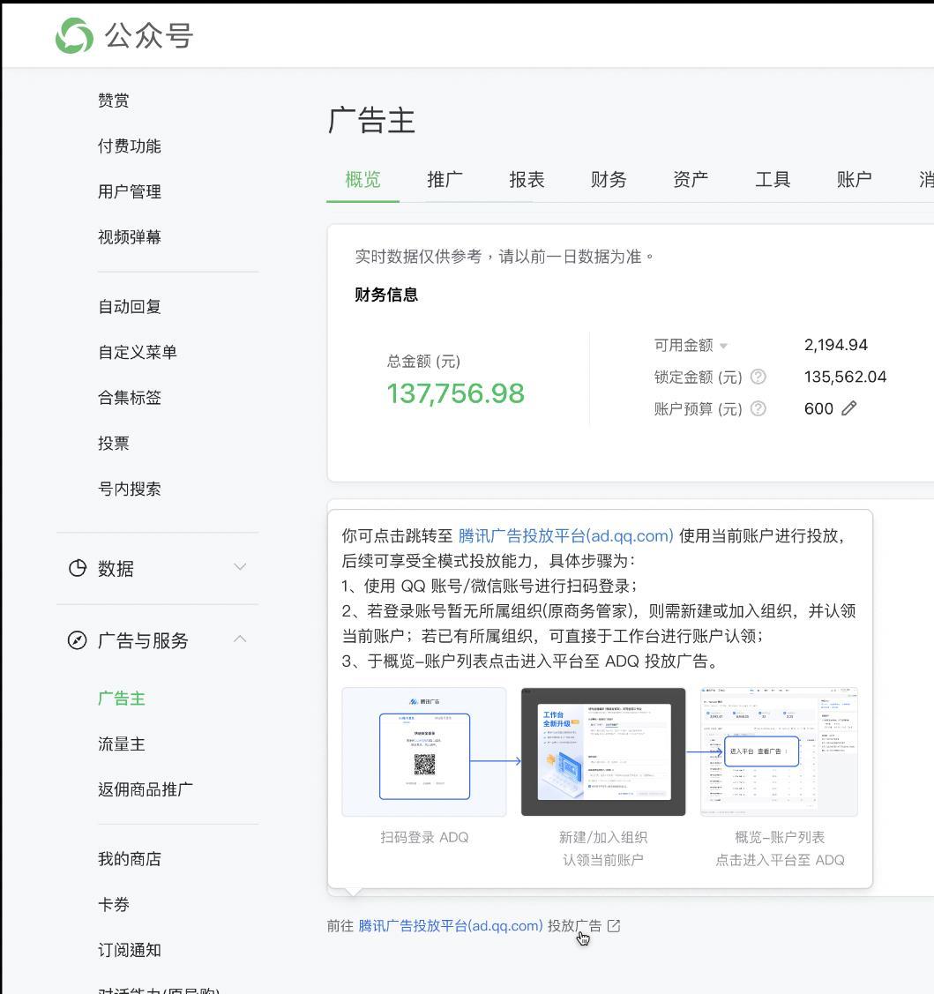This screenshot has width=934, height=994.
Task: Click the 公众号 logo icon
Action: [x=77, y=37]
